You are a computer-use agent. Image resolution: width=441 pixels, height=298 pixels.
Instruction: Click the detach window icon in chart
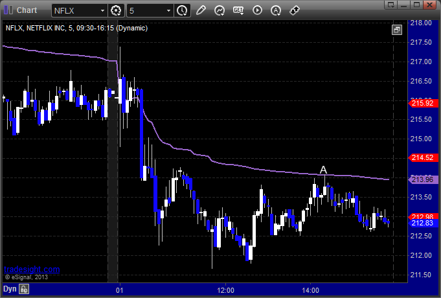(397, 30)
